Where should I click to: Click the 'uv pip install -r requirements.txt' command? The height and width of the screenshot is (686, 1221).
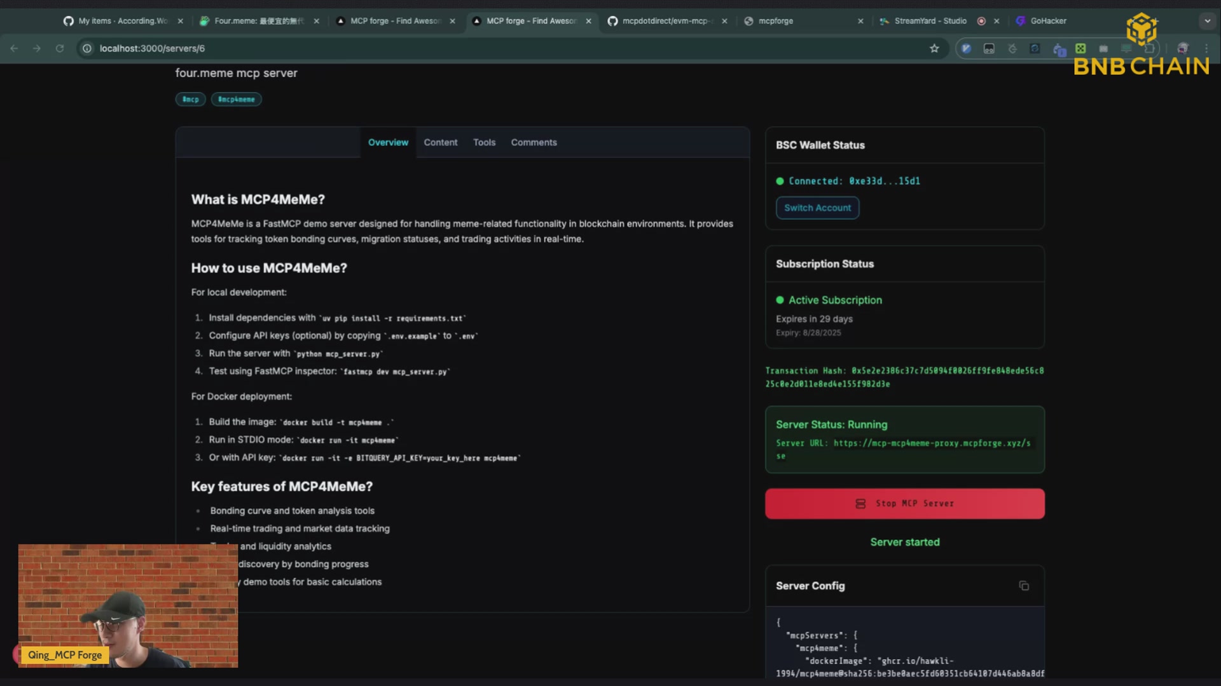tap(392, 319)
